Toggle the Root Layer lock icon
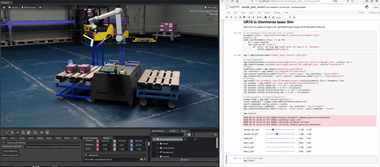 (x=195, y=139)
